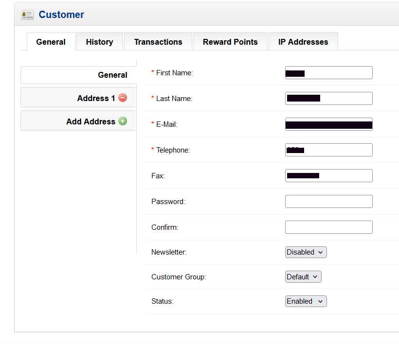The image size is (399, 344).
Task: Click the E-Mail label
Action: [166, 124]
